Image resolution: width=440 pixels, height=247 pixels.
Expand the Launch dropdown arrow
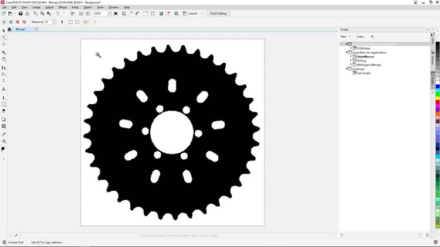[202, 13]
